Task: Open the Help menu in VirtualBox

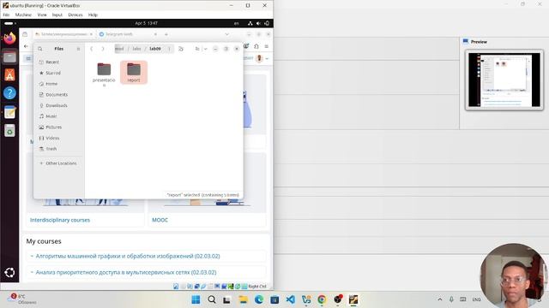Action: (x=93, y=15)
